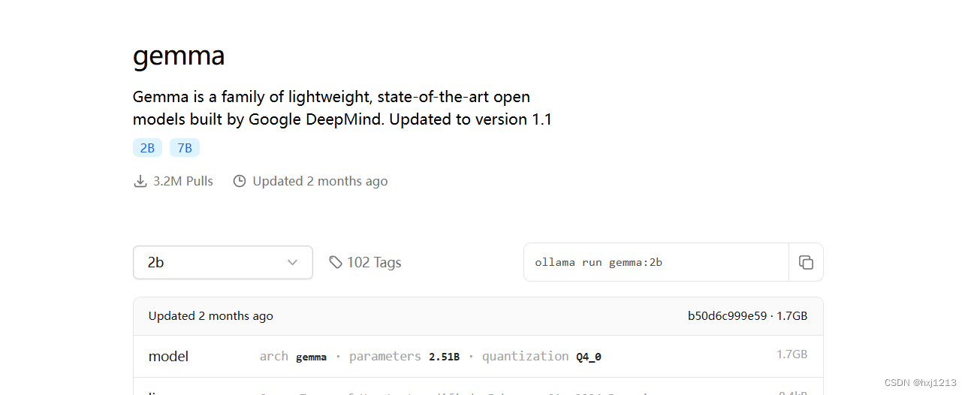Viewport: 968px width, 395px height.
Task: Click the gemma page title
Action: click(179, 56)
